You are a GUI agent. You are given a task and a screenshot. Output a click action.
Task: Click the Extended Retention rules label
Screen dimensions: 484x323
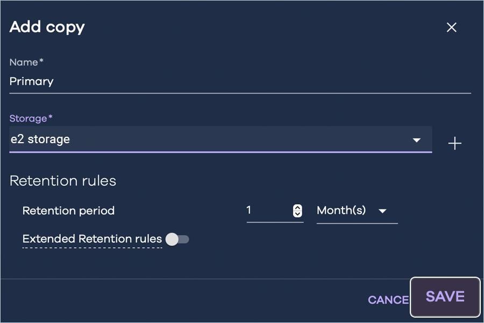[92, 238]
